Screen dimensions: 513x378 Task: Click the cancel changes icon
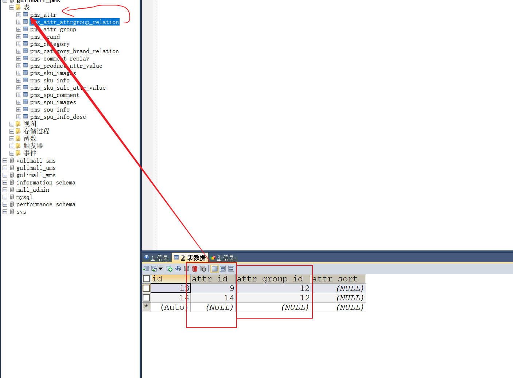[203, 269]
